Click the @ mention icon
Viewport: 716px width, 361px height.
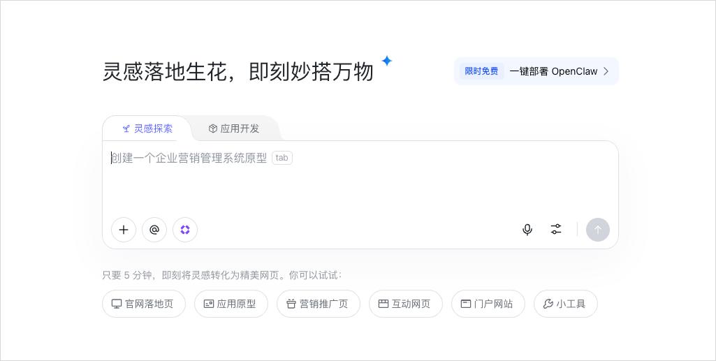[154, 230]
